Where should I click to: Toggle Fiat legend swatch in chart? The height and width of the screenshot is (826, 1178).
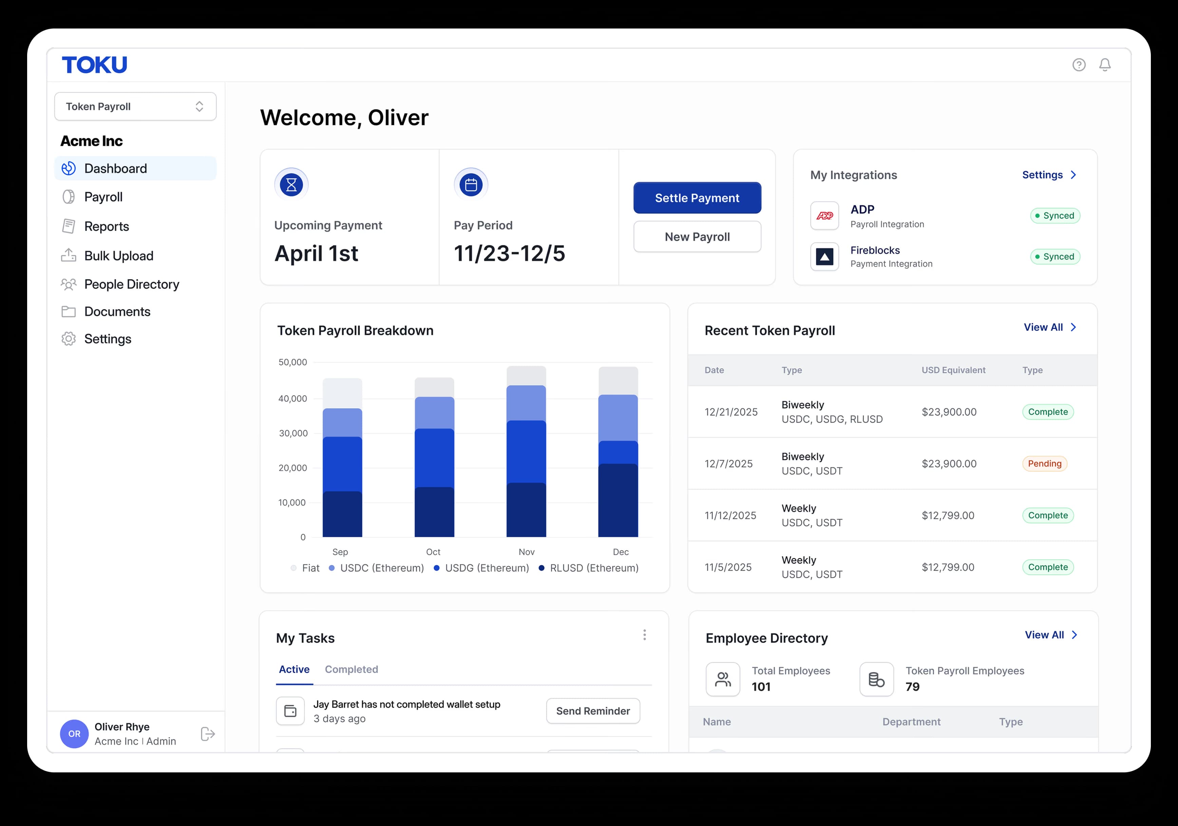click(x=293, y=568)
